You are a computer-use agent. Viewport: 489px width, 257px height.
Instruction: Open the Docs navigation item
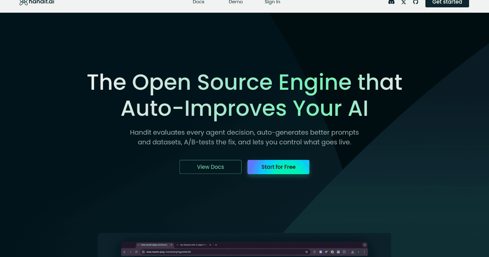pyautogui.click(x=198, y=2)
